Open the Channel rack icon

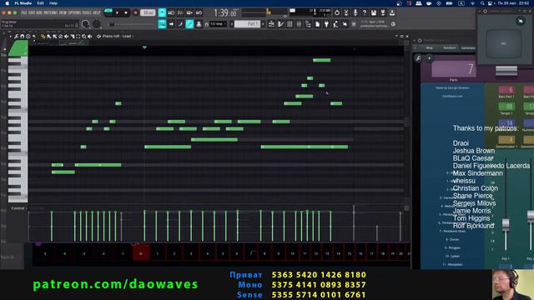click(290, 24)
